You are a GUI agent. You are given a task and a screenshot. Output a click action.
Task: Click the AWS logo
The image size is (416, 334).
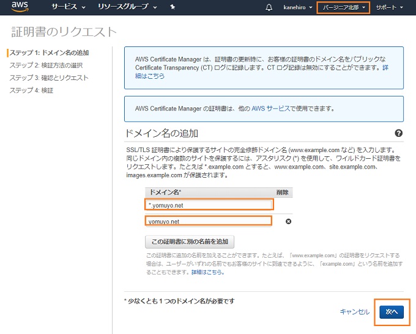(x=20, y=6)
